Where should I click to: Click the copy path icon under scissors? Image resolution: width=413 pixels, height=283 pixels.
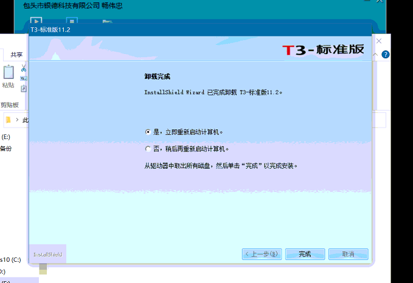coord(24,78)
